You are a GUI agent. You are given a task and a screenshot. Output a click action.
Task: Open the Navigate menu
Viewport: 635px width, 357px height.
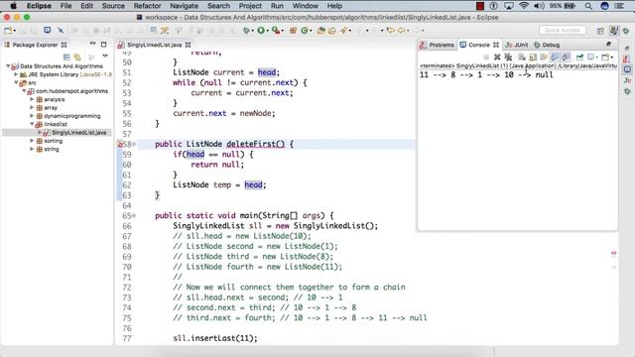point(184,6)
